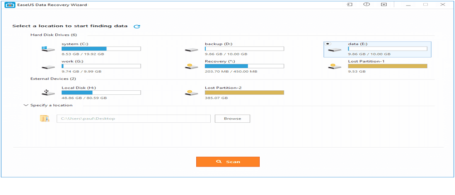
Task: Open the help question mark icon
Action: 367,5
